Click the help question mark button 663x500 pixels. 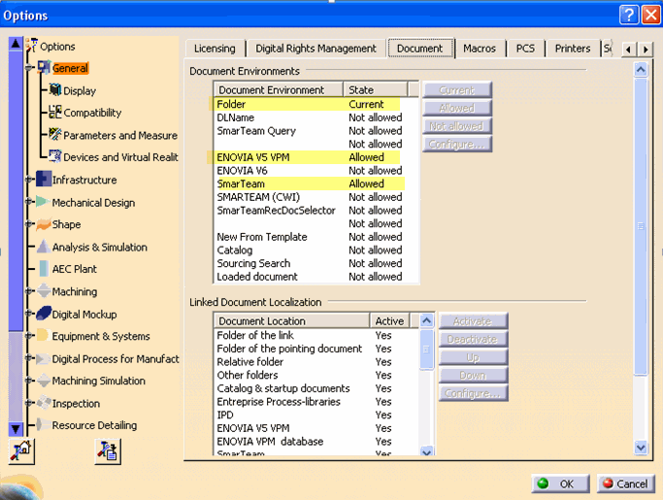click(x=629, y=15)
